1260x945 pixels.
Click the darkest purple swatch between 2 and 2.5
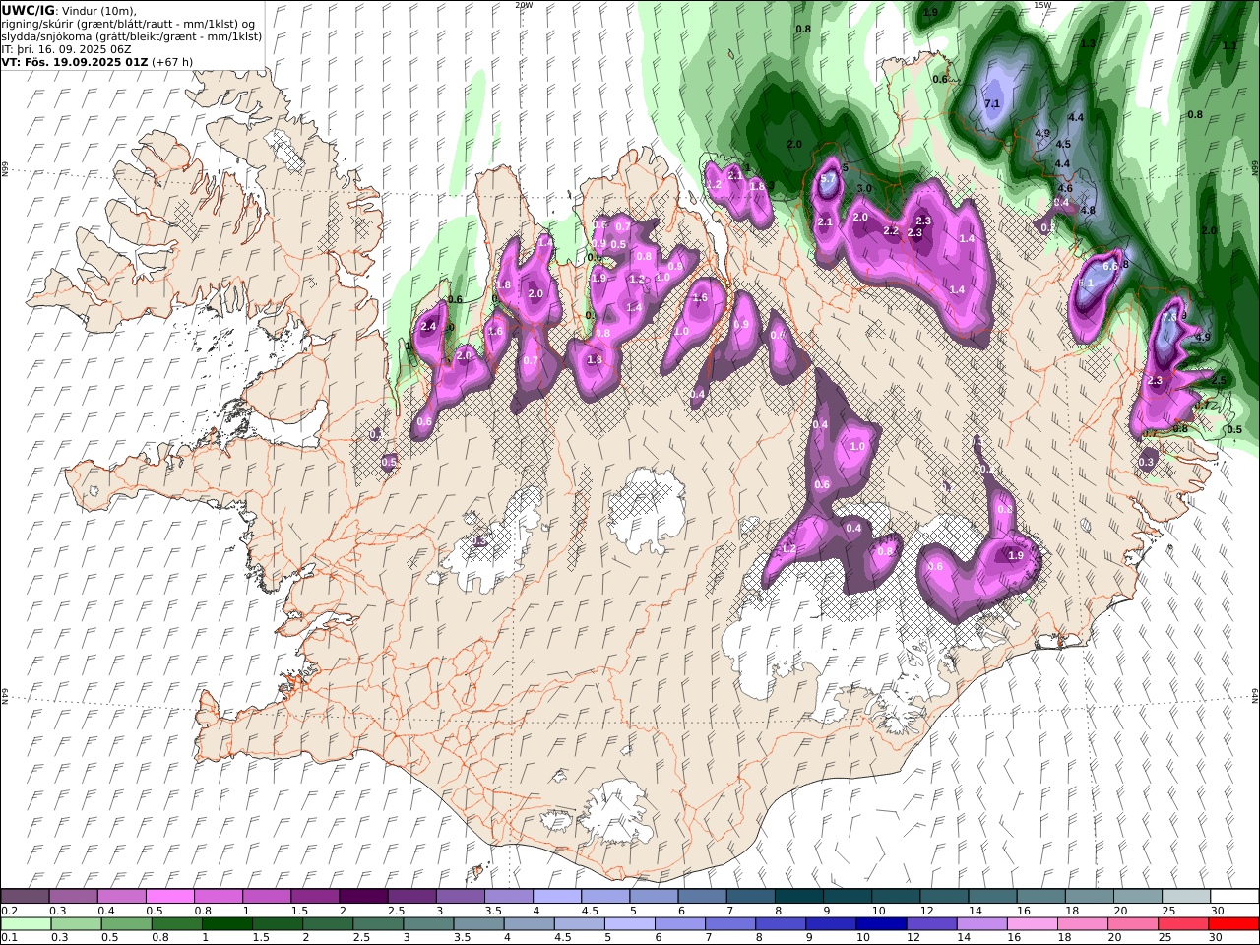point(363,896)
